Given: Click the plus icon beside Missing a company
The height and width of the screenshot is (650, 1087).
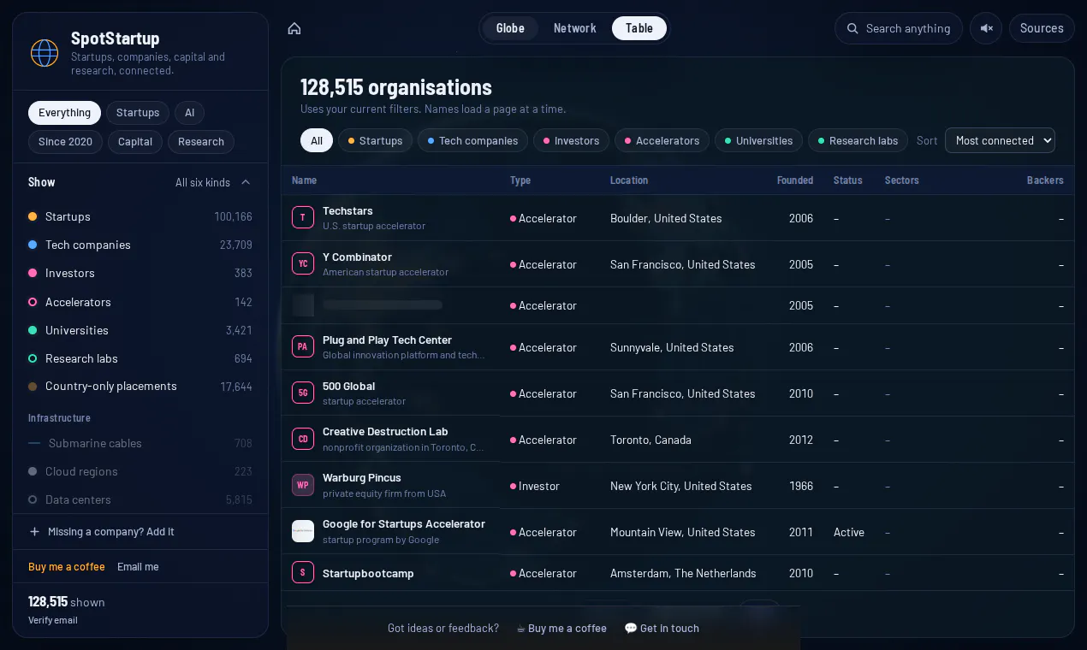Looking at the screenshot, I should coord(35,532).
